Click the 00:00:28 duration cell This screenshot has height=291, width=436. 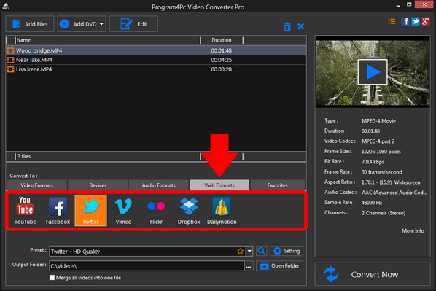point(222,69)
